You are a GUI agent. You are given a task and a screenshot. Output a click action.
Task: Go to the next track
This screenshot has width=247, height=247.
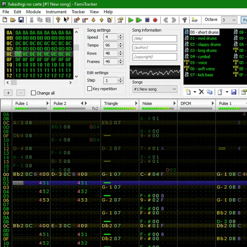(174, 20)
